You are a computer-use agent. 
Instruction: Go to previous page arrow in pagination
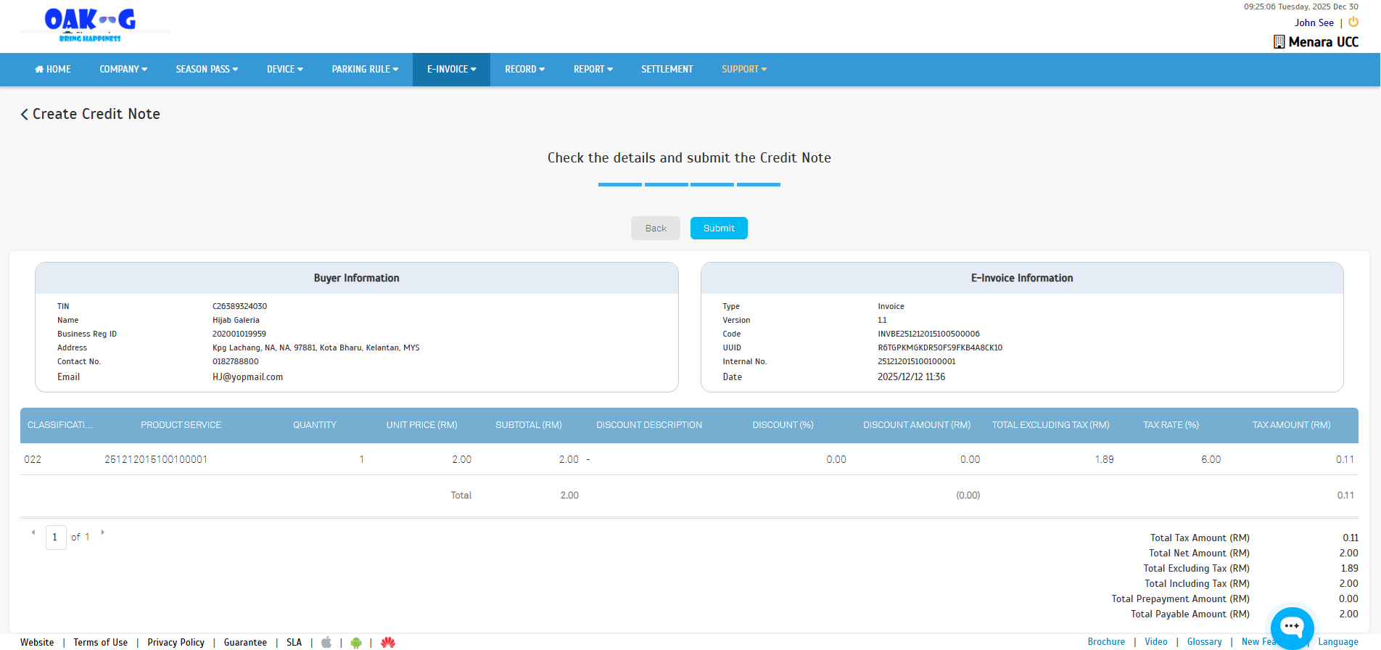pyautogui.click(x=33, y=532)
